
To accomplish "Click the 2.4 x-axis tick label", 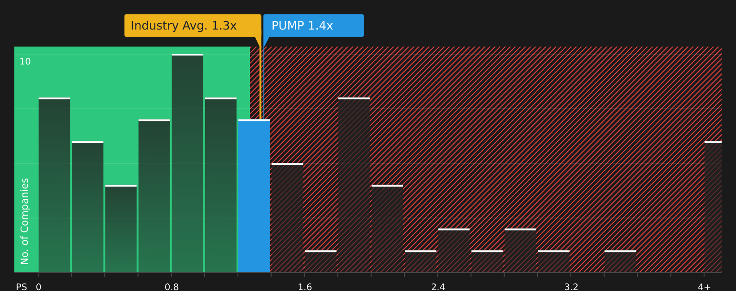I will [438, 287].
